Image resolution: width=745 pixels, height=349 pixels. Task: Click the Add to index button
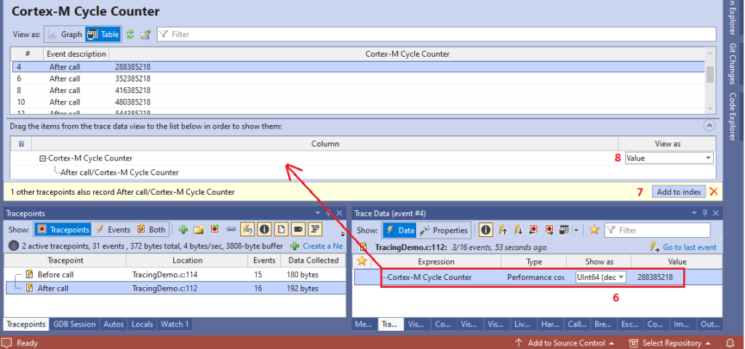[x=678, y=192]
